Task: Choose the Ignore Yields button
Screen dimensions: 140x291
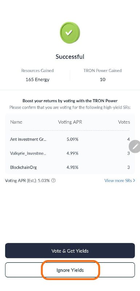Action: (x=70, y=270)
